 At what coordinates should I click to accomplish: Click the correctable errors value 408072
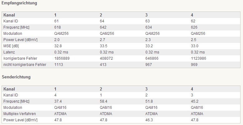click(106, 58)
